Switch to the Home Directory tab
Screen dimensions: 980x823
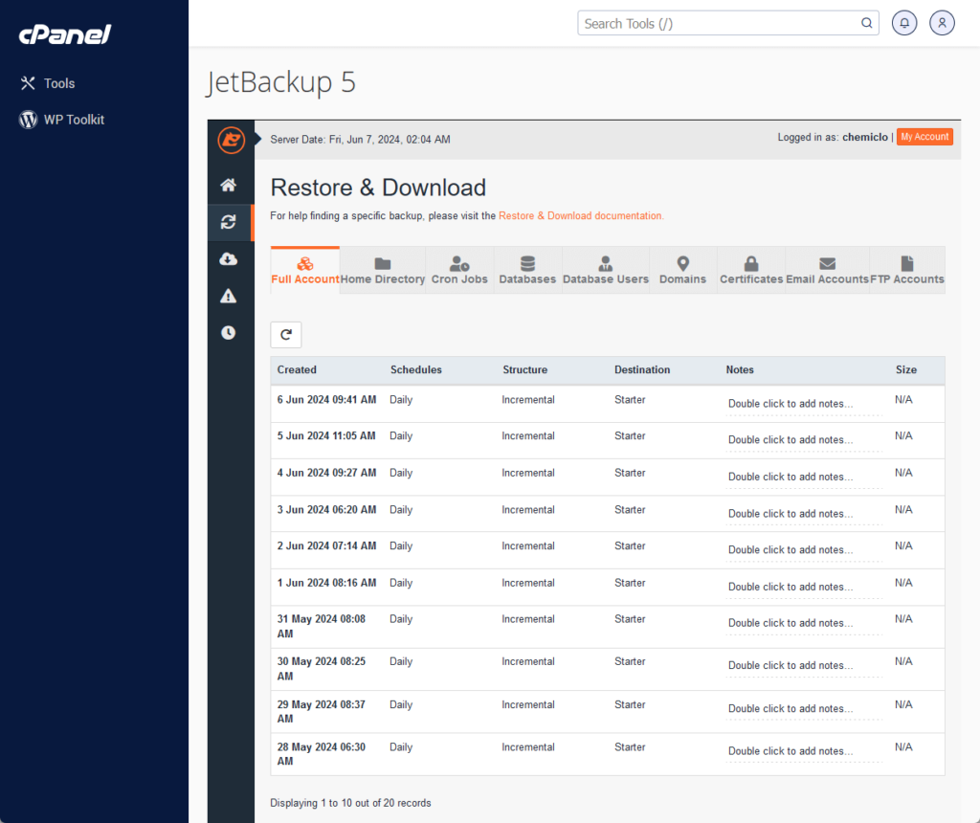pyautogui.click(x=383, y=270)
